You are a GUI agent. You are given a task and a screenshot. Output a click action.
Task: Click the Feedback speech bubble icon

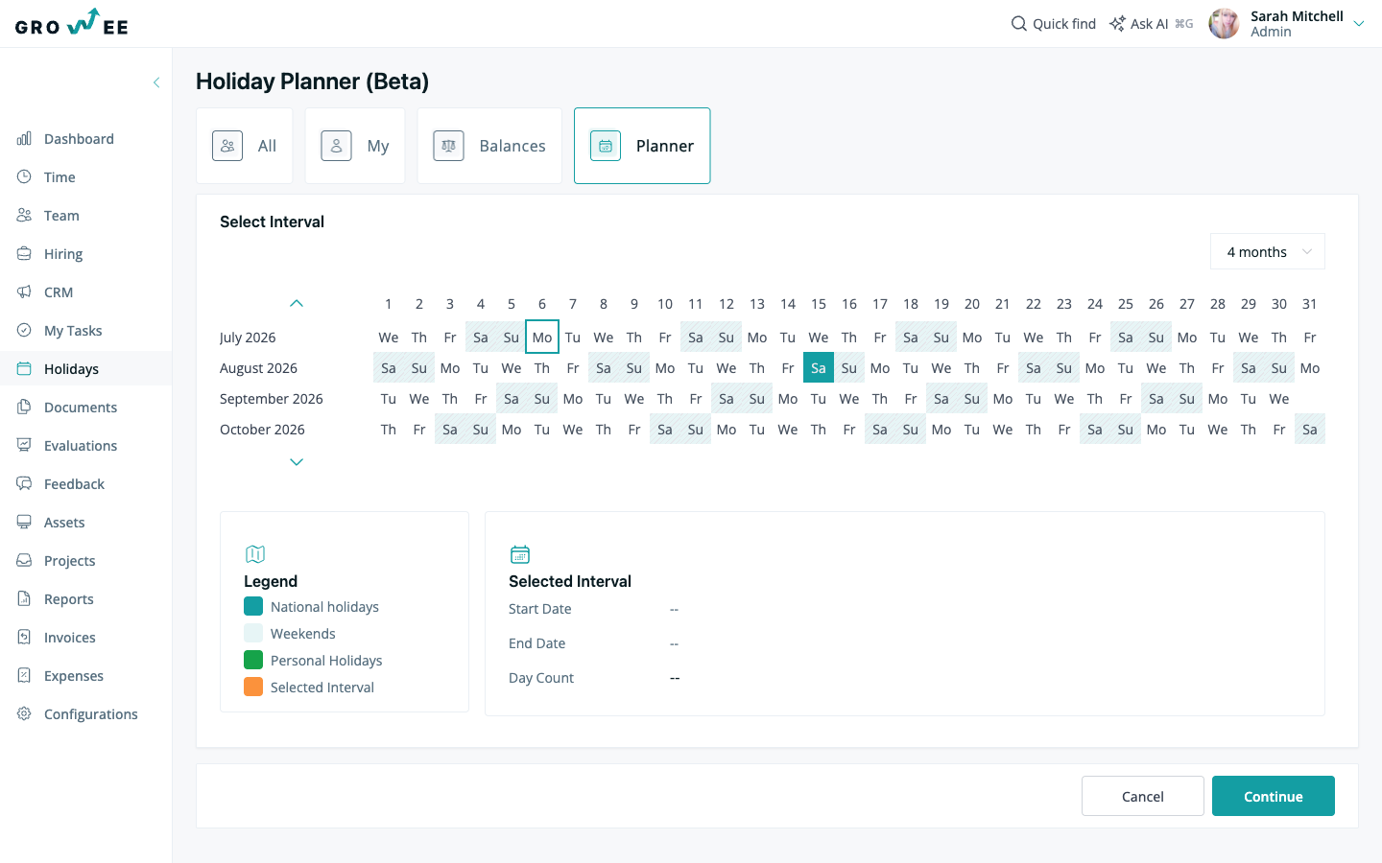tap(24, 484)
